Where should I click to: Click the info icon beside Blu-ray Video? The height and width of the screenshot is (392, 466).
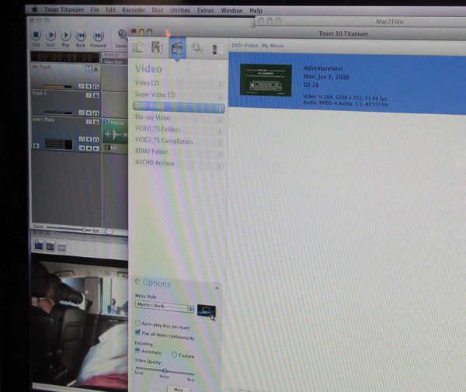coord(221,120)
